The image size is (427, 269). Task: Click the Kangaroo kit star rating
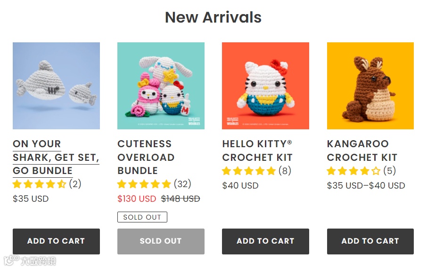tap(353, 171)
